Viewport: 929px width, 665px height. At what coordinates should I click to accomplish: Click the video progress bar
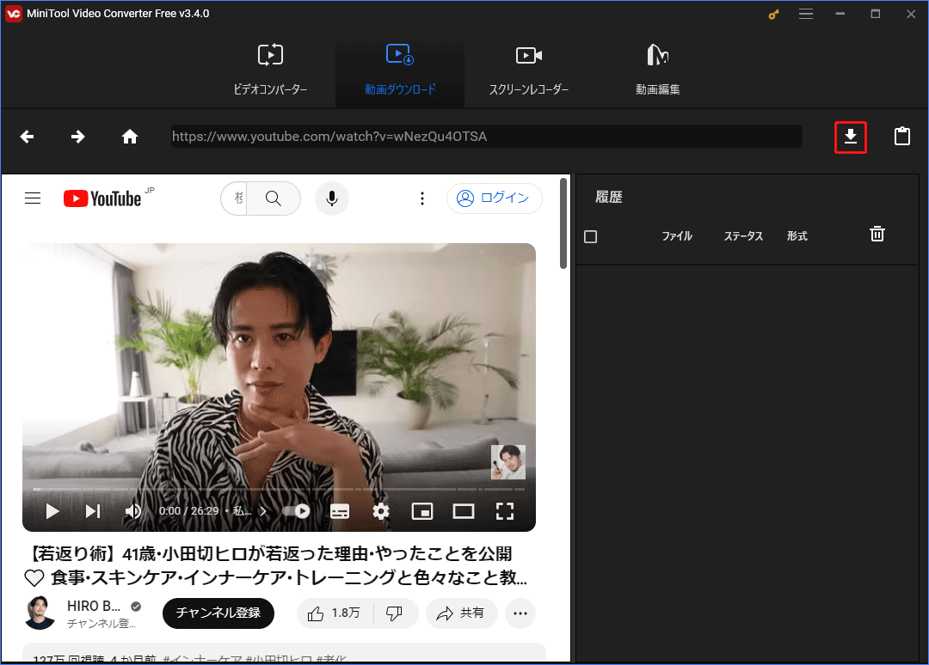[279, 489]
